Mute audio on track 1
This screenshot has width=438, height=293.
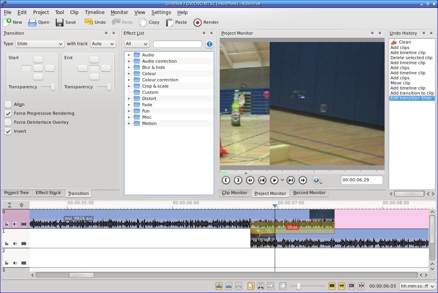coord(15,244)
